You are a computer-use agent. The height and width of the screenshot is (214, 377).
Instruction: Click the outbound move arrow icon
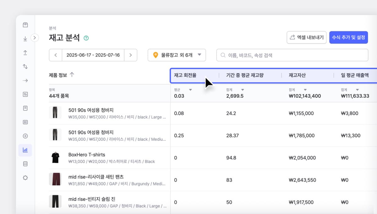tap(25, 80)
